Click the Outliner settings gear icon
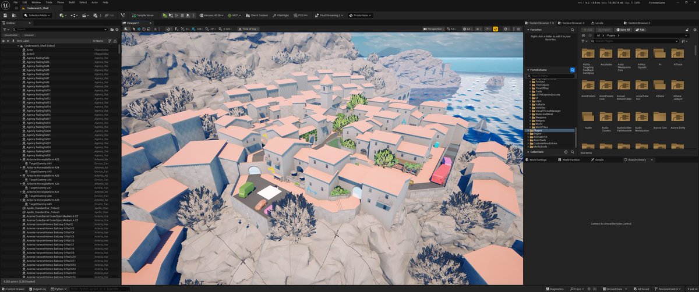The width and height of the screenshot is (699, 292). tap(117, 29)
